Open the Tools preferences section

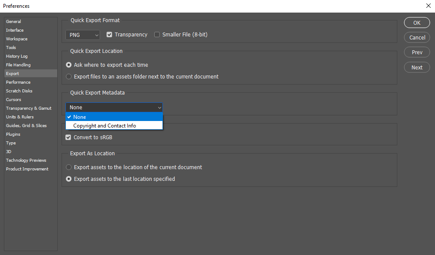11,47
